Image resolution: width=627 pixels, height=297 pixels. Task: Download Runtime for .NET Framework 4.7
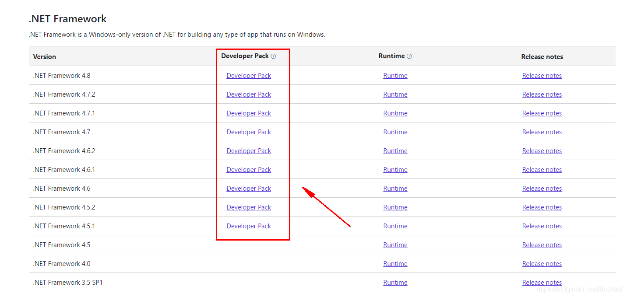(395, 132)
